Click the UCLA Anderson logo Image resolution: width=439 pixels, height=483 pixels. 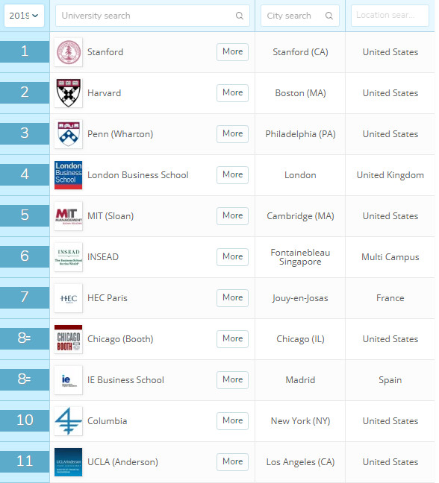click(x=69, y=461)
